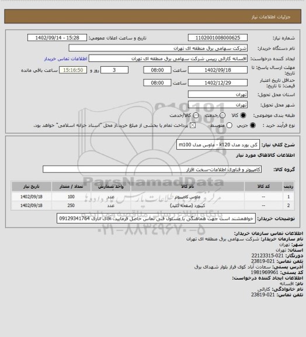Click the need number field 1102001008000625
306x337 pixels.
[x=218, y=37]
